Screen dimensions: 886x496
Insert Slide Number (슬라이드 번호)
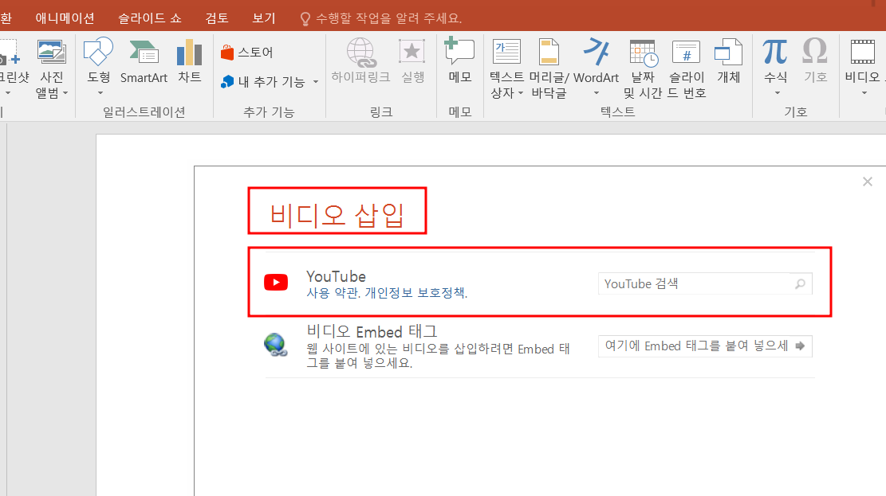click(687, 68)
